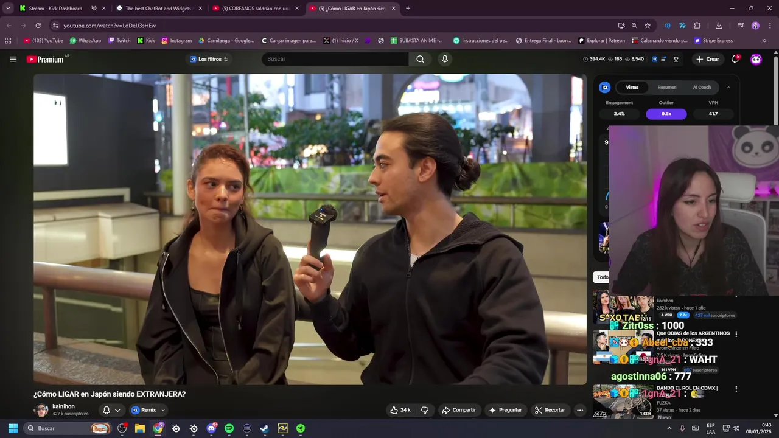Screen dimensions: 779x438
Task: Switch to The best ChatBot and Widgets tab
Action: coord(158,9)
